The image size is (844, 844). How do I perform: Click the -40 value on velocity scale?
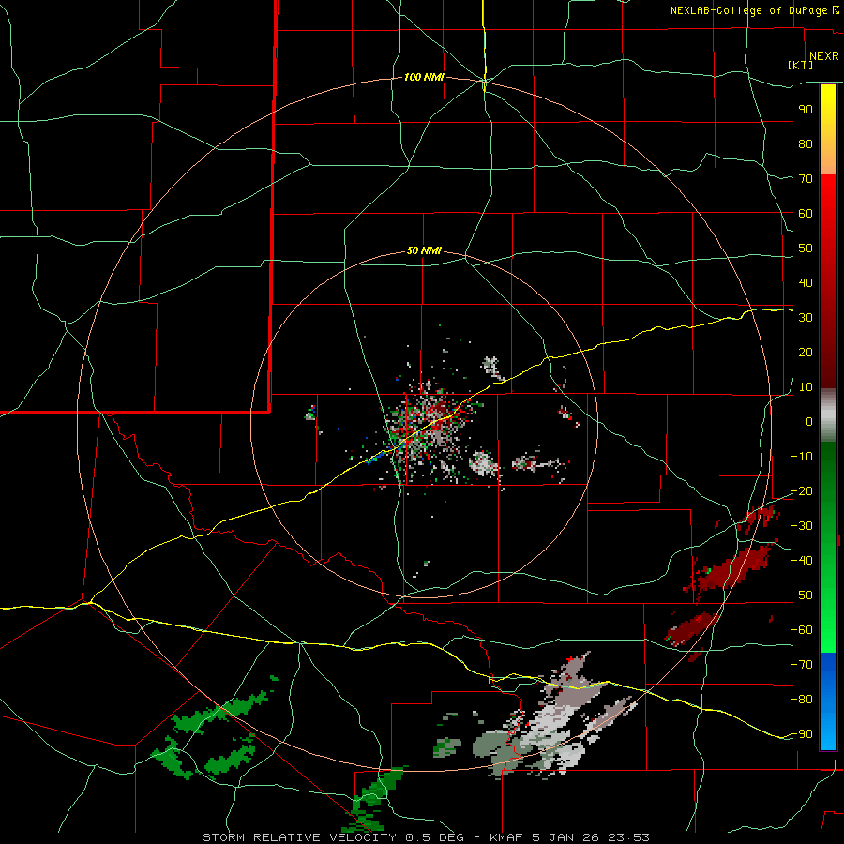pyautogui.click(x=802, y=561)
